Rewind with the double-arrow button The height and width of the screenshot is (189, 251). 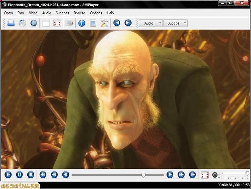point(54,175)
